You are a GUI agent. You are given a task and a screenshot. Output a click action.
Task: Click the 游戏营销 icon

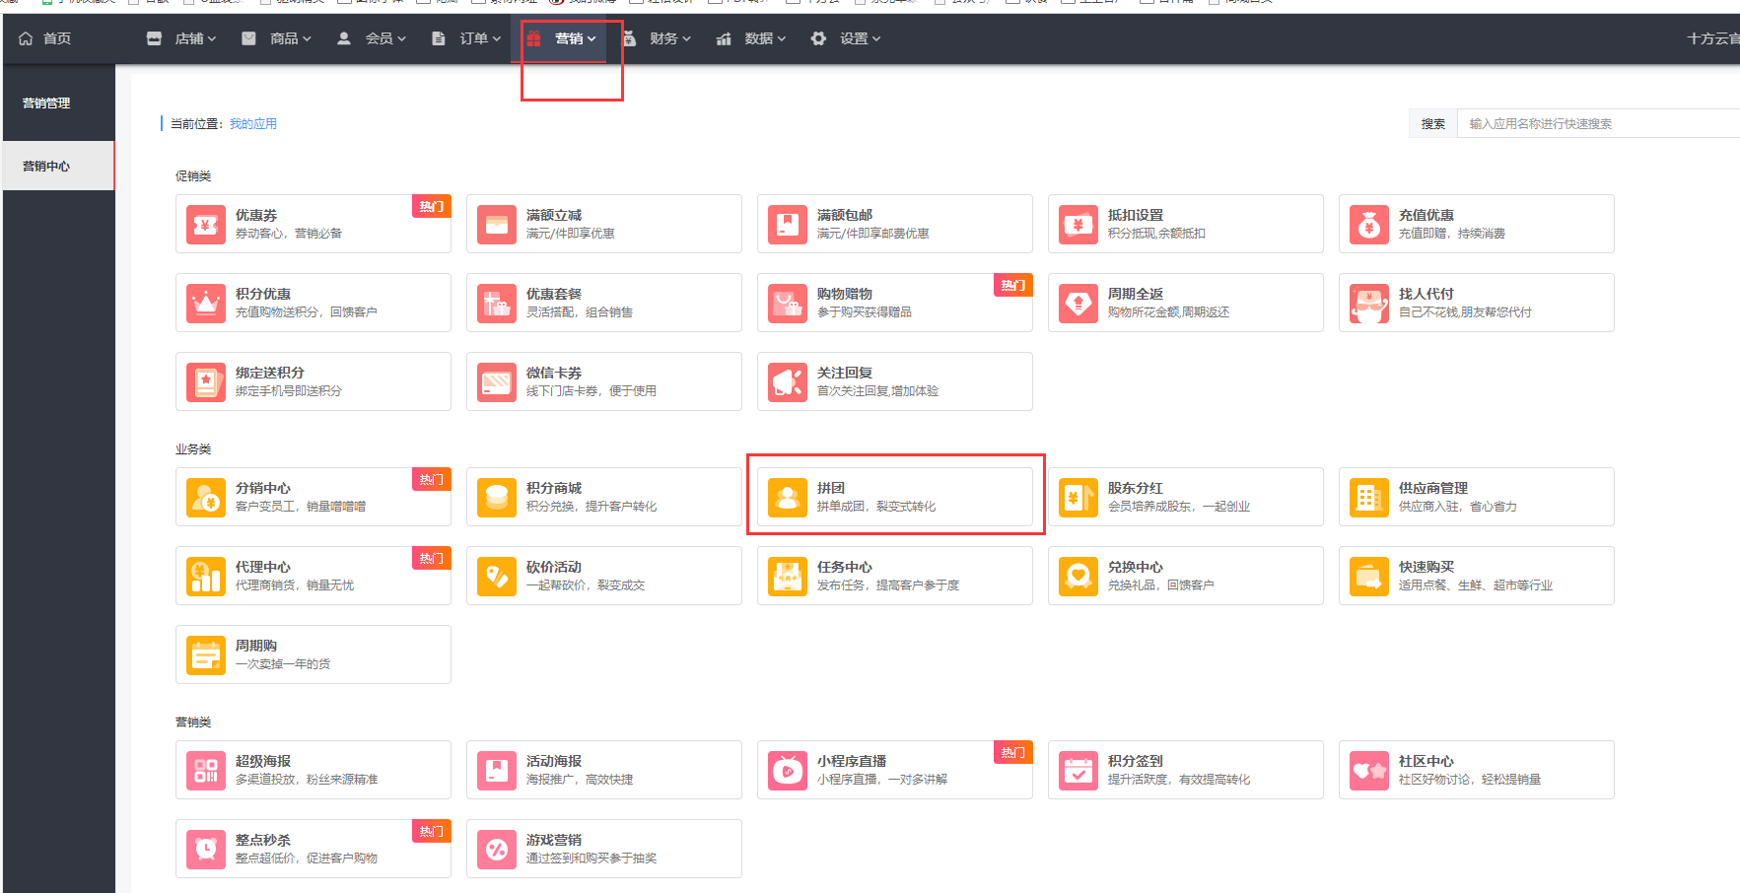(497, 850)
